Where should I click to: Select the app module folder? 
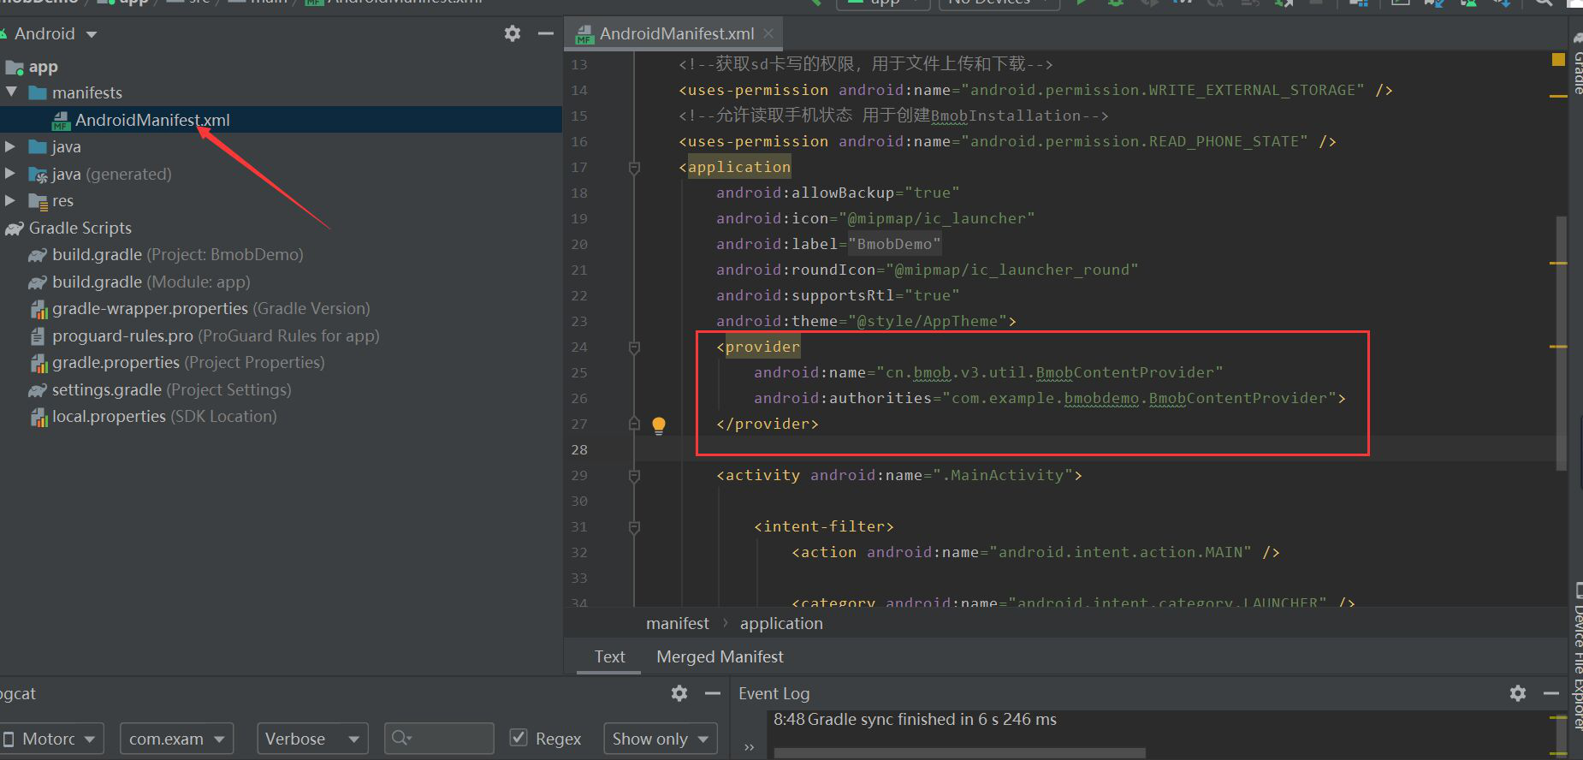click(x=32, y=67)
